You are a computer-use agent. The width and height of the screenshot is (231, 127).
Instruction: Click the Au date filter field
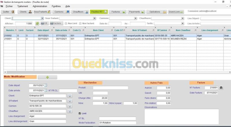point(138,24)
